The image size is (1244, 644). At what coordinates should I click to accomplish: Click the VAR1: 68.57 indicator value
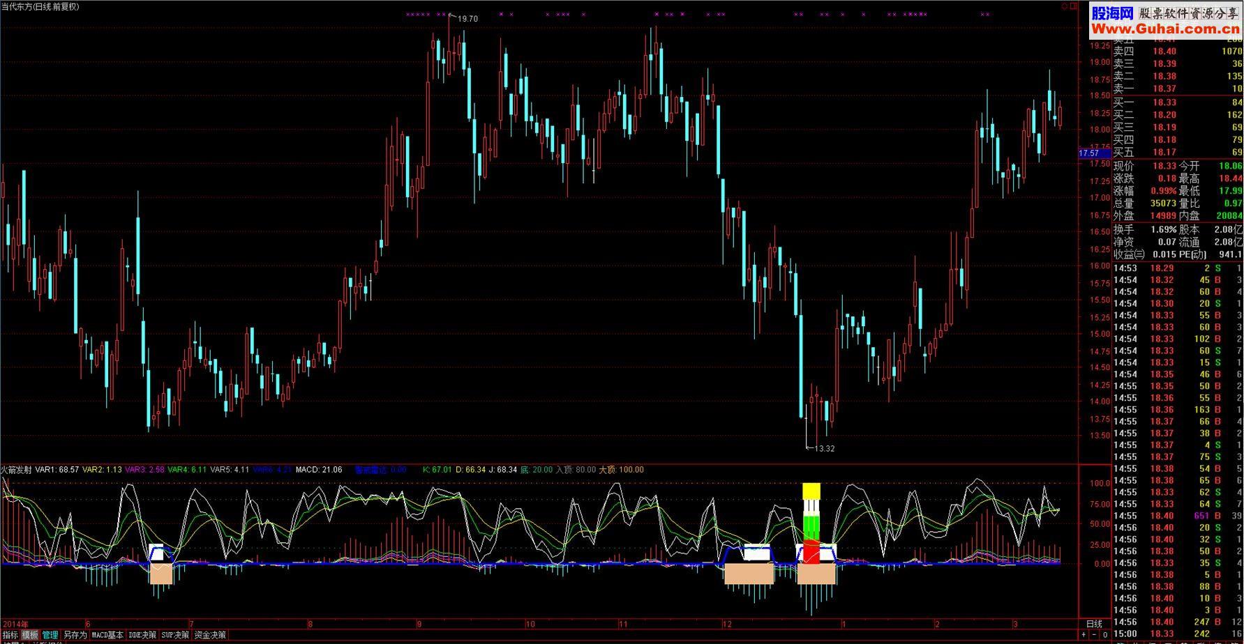coord(57,470)
